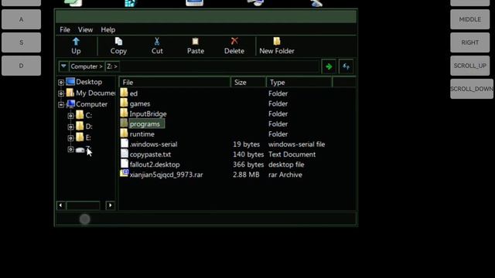Tap the D on-screen key

[x=21, y=66]
